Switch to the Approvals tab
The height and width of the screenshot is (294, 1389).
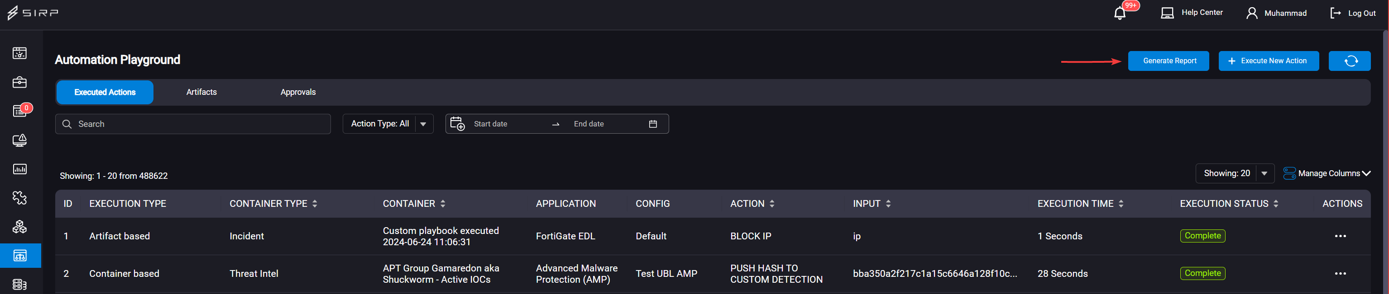click(297, 92)
